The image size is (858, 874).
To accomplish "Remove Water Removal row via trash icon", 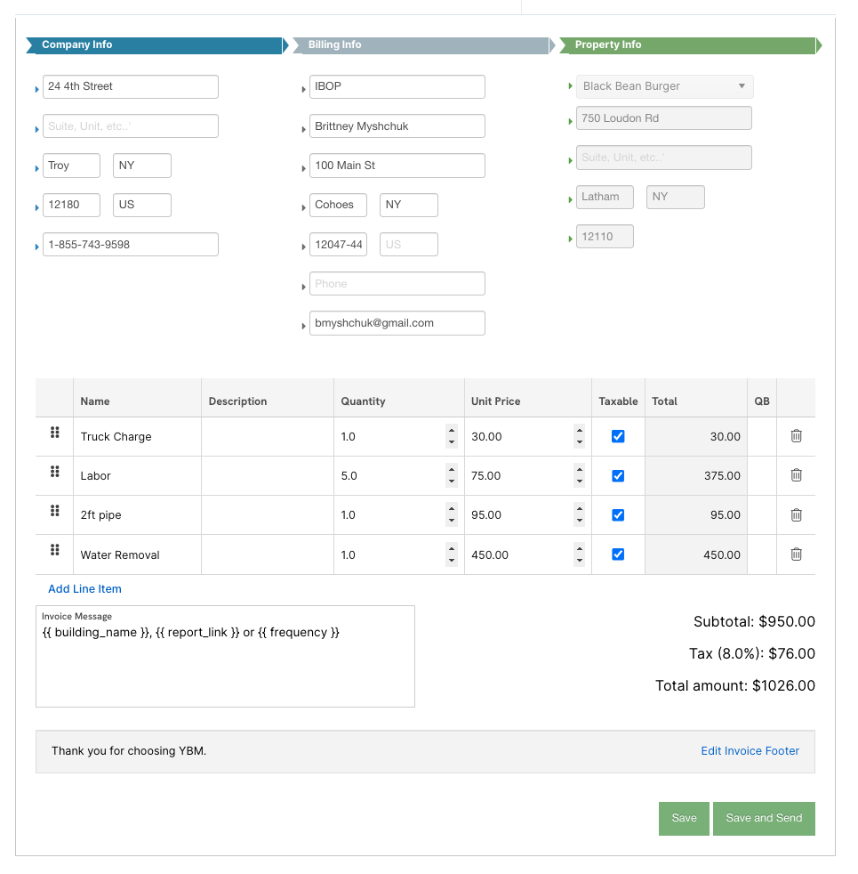I will [x=796, y=554].
